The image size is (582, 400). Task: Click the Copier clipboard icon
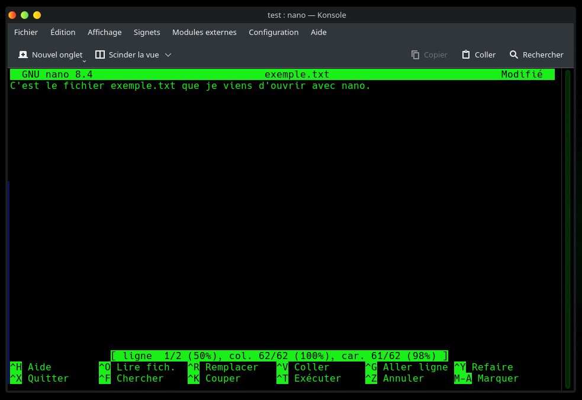[x=416, y=55]
